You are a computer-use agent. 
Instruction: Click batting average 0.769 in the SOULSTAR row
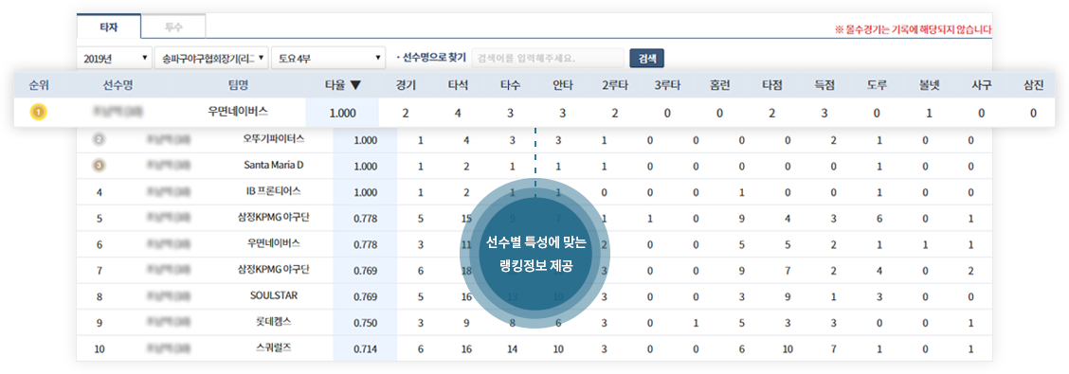[x=365, y=297]
